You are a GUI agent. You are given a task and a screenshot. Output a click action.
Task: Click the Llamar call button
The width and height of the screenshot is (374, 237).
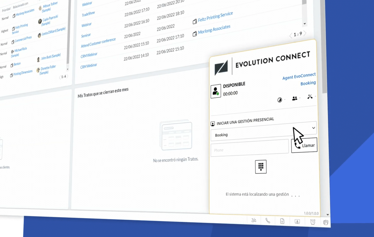click(x=304, y=145)
